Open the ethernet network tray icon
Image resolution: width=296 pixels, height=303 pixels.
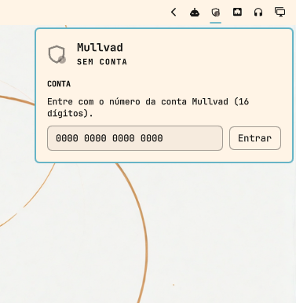(x=237, y=12)
